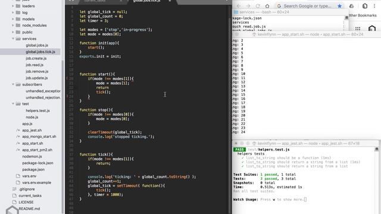Open node.js file in test folder
Screen dimensions: 381x214
tap(32, 117)
